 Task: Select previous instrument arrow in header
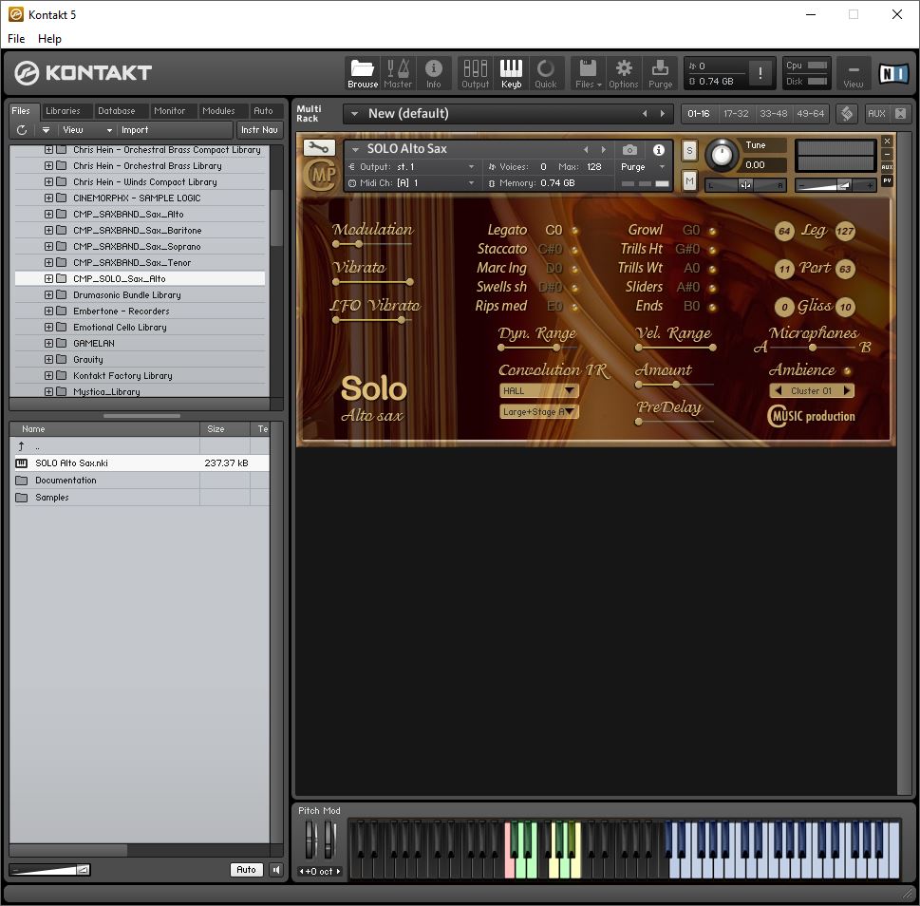[586, 150]
